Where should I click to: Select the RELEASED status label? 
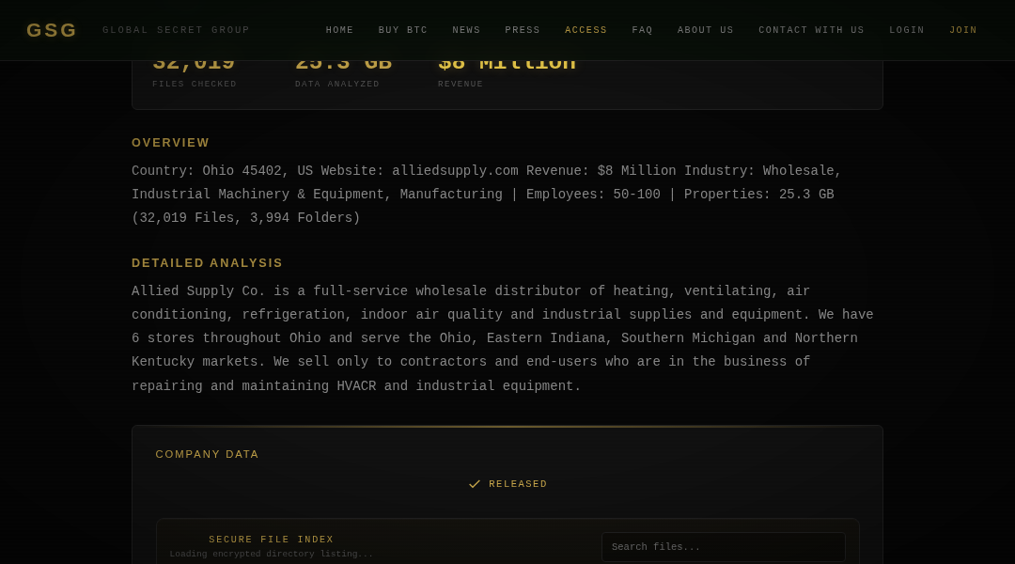[518, 484]
